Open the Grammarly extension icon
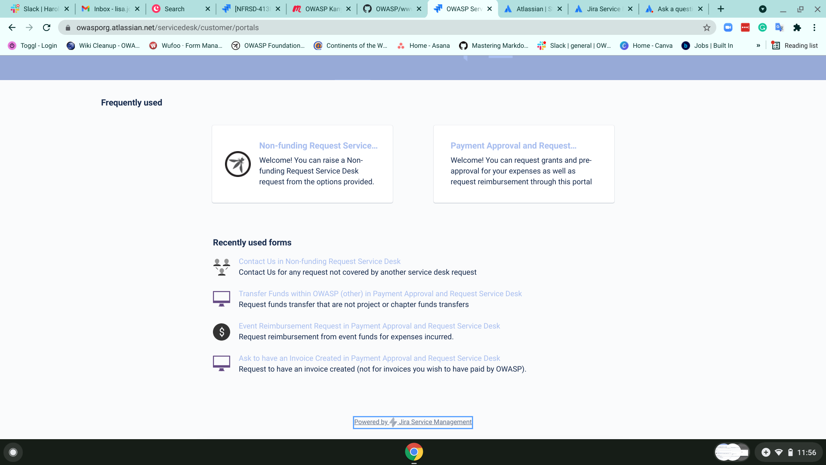Screen dimensions: 826x465 pos(762,28)
